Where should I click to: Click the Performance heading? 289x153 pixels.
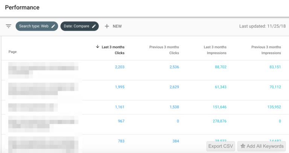[22, 7]
